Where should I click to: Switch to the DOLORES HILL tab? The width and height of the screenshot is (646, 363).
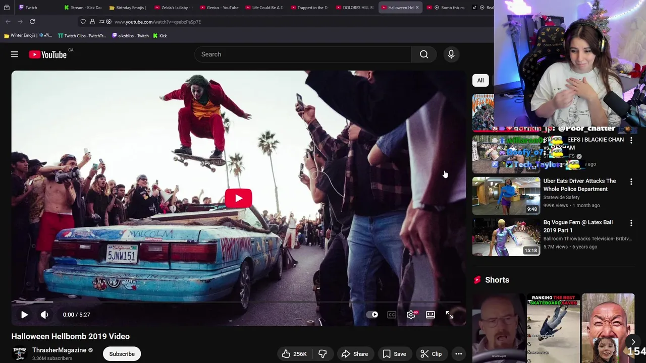354,8
